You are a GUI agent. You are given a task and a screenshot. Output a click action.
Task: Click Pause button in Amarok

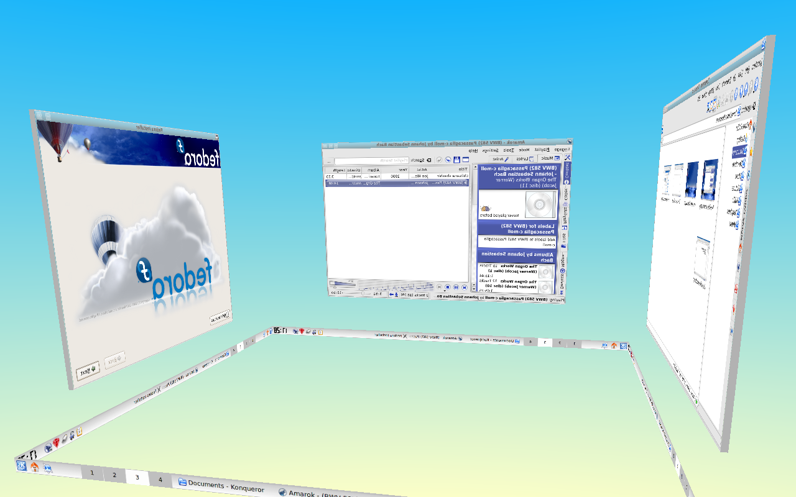pyautogui.click(x=456, y=288)
